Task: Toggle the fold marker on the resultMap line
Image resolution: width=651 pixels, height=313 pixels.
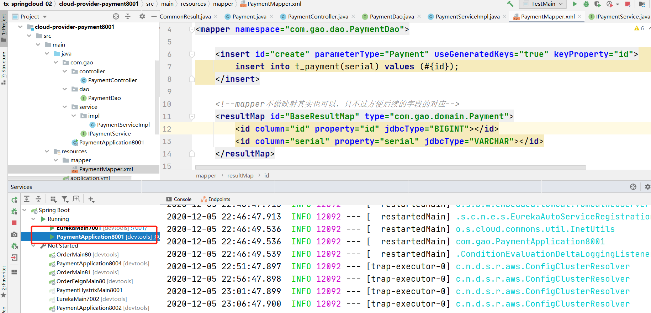Action: click(192, 117)
